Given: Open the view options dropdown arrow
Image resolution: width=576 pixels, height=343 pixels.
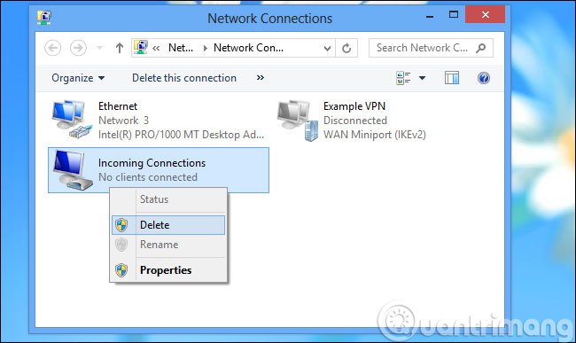Looking at the screenshot, I should 422,78.
